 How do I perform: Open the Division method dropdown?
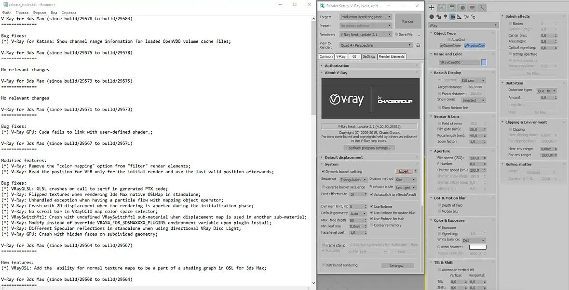(406, 179)
